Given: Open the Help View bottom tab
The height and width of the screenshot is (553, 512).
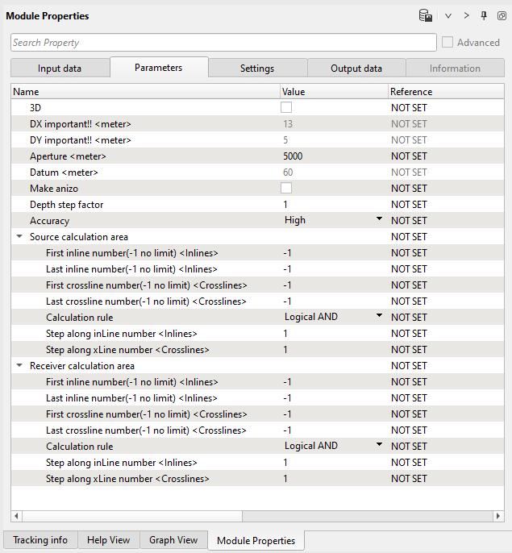Looking at the screenshot, I should (108, 540).
